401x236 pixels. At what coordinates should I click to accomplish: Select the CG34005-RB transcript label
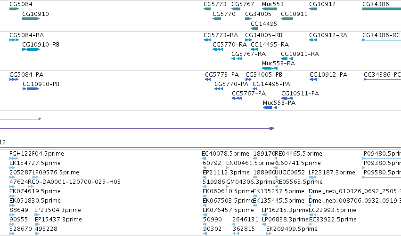click(x=264, y=35)
